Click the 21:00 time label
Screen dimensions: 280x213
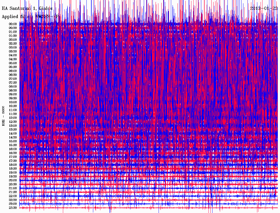tap(13, 188)
